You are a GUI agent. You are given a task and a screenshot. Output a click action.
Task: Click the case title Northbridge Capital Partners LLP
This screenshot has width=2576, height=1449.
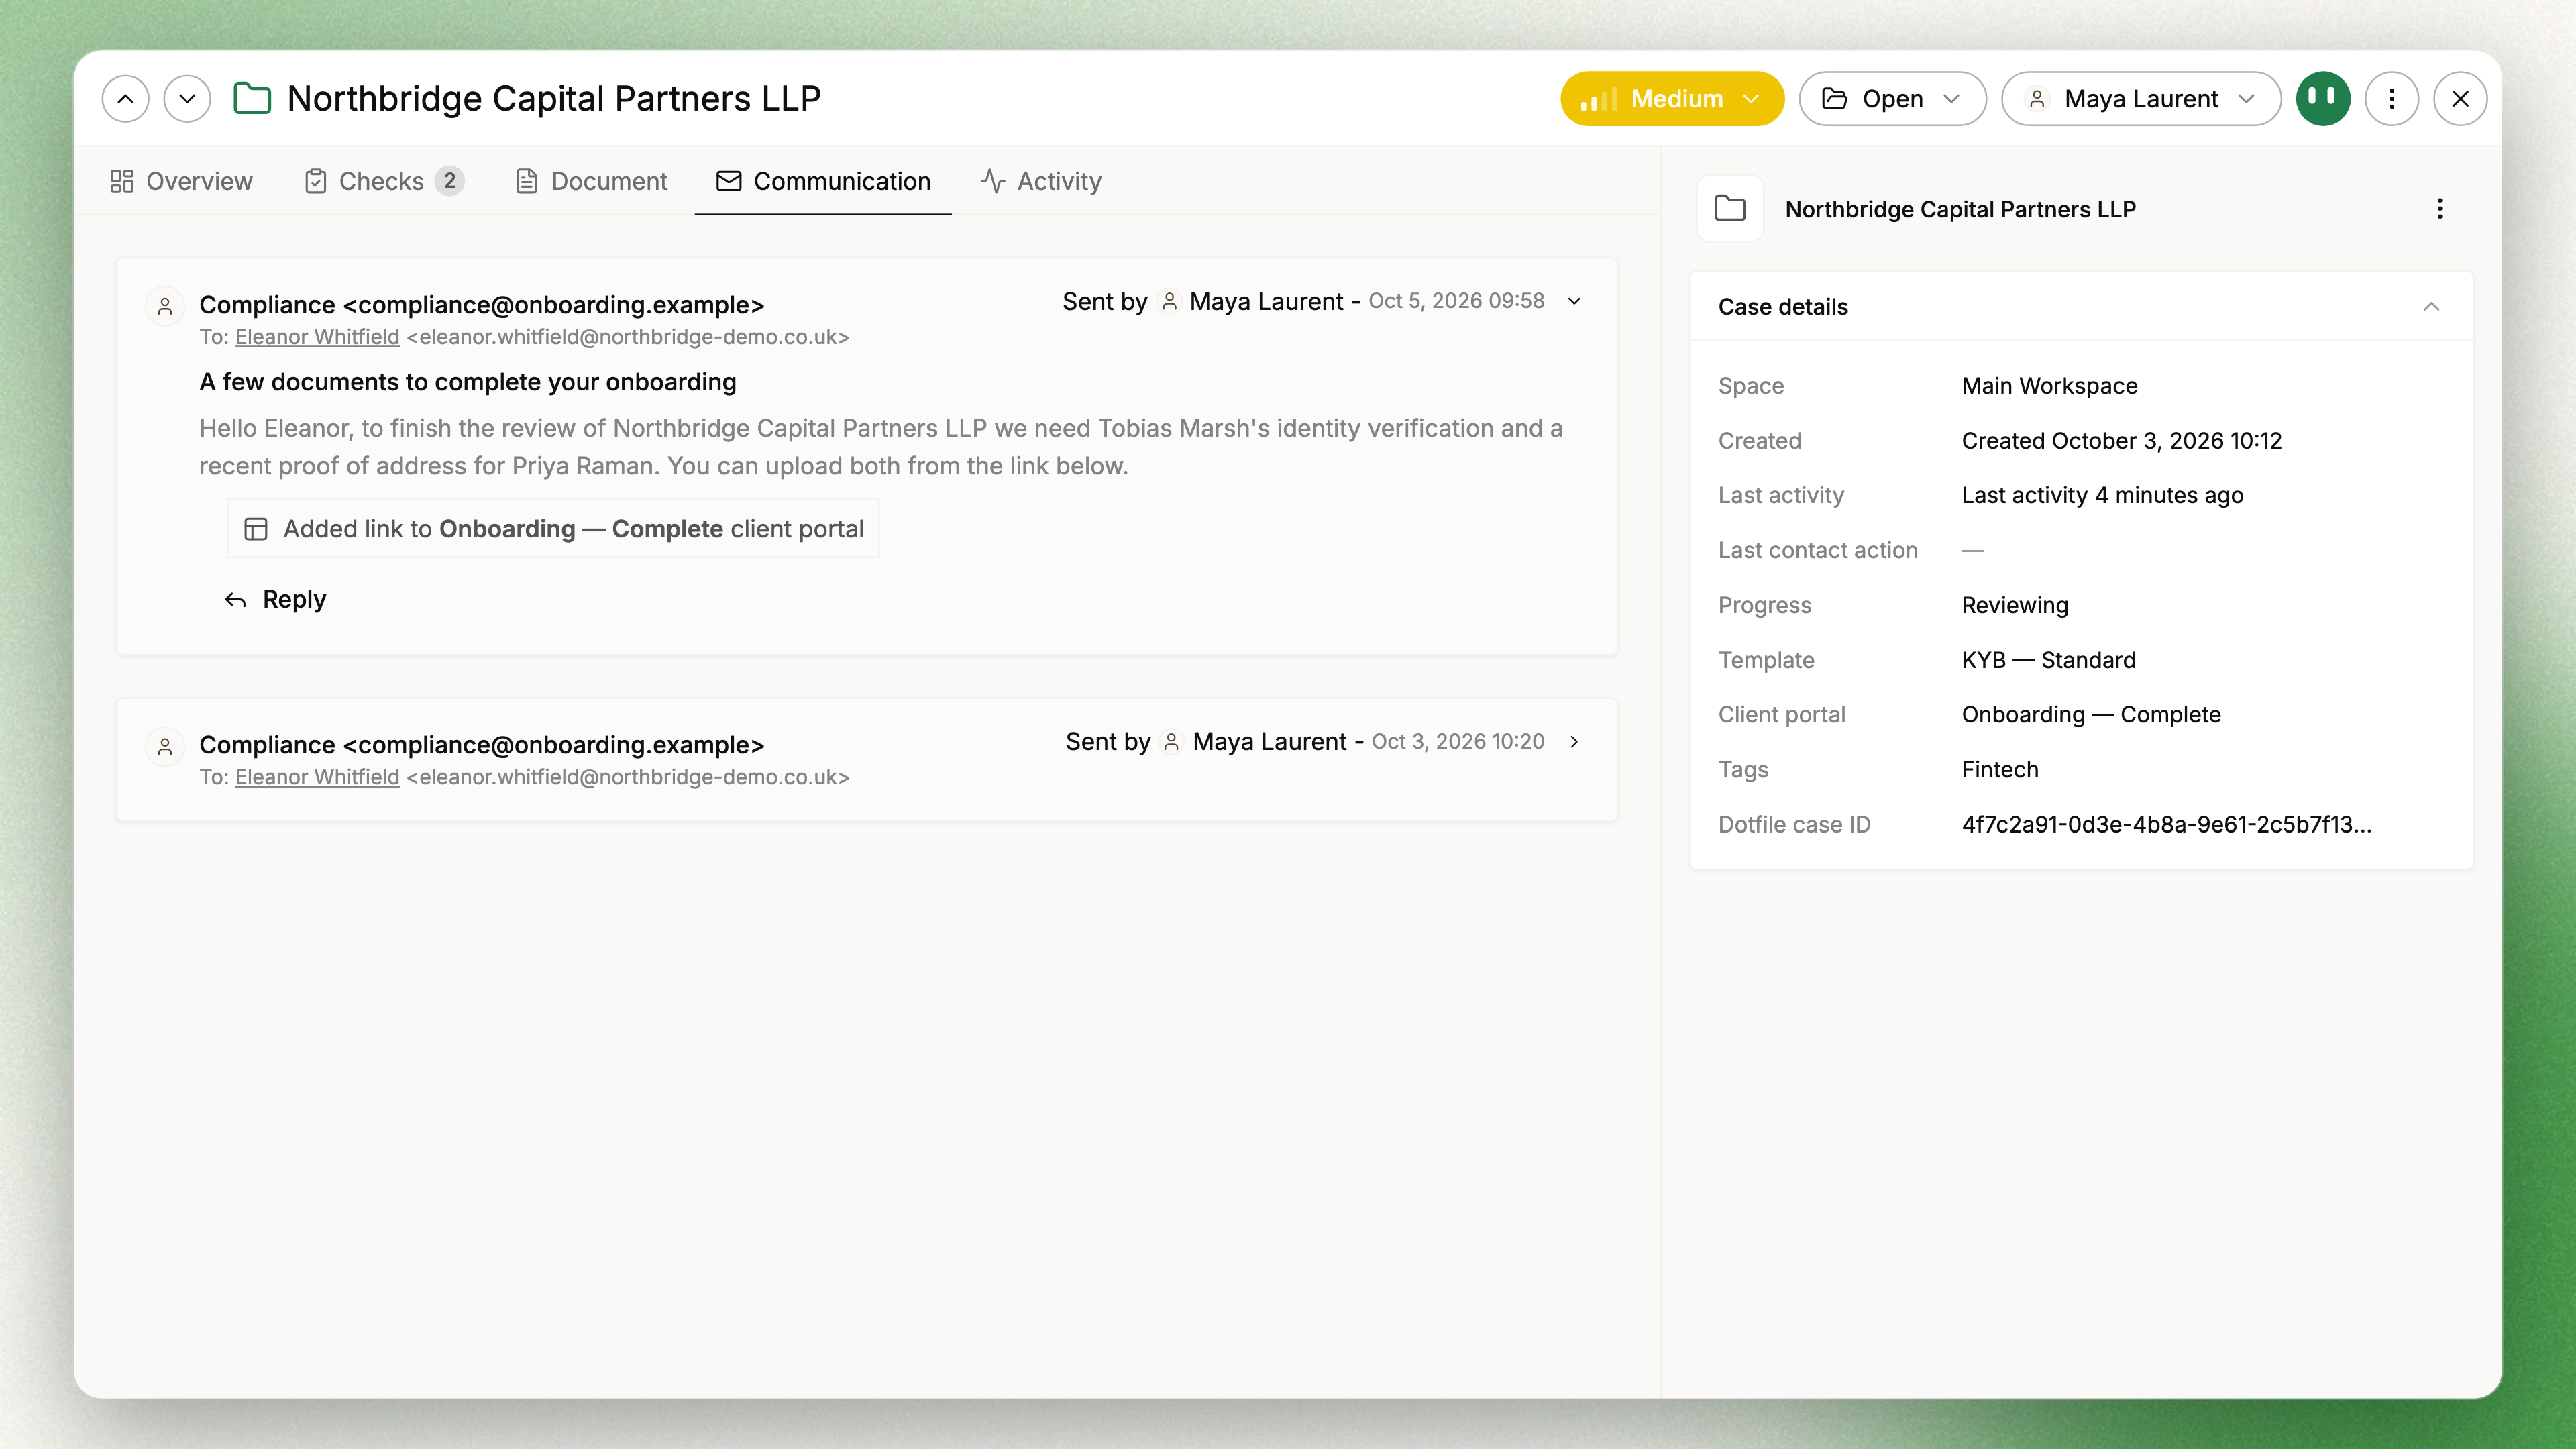tap(554, 99)
